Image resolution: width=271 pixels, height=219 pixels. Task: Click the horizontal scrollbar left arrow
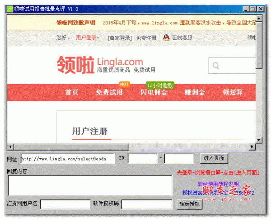click(10, 147)
